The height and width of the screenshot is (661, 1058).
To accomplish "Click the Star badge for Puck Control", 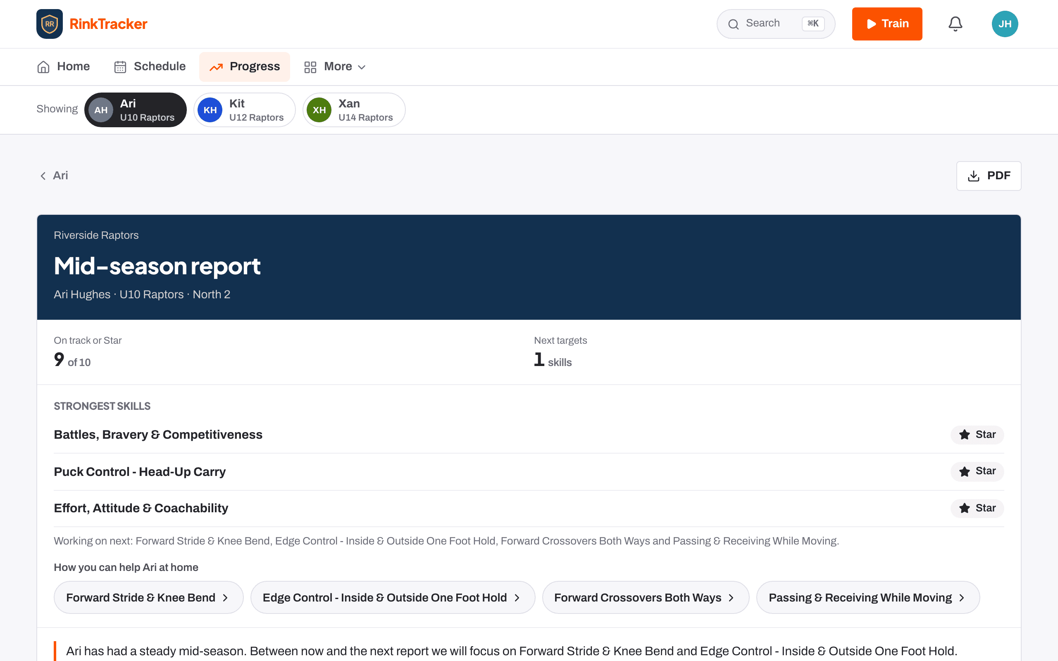I will [x=977, y=471].
